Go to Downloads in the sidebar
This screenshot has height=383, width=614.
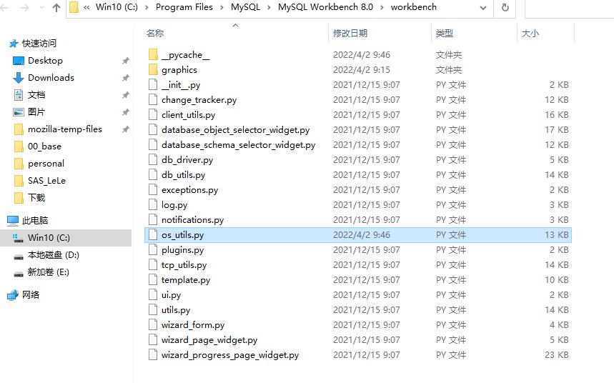(51, 78)
